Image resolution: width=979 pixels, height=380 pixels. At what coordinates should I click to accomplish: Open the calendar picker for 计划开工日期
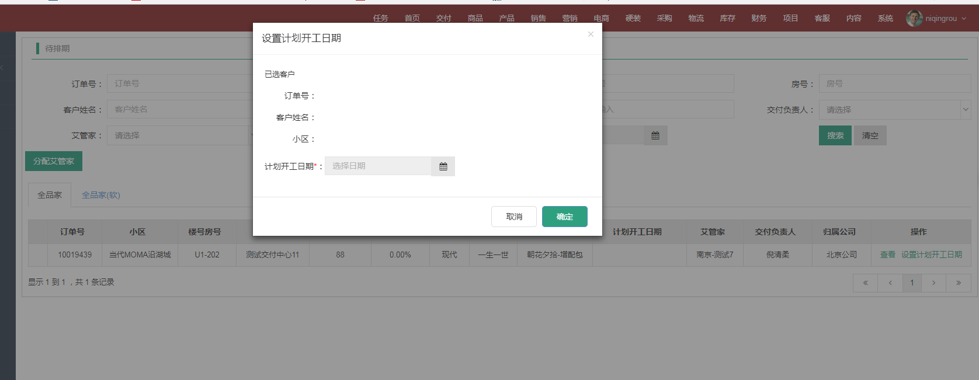tap(443, 166)
